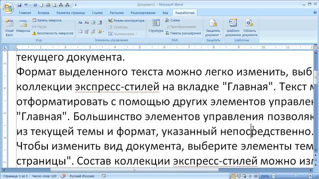Click the horizontal scrollbar thumb

point(134,170)
